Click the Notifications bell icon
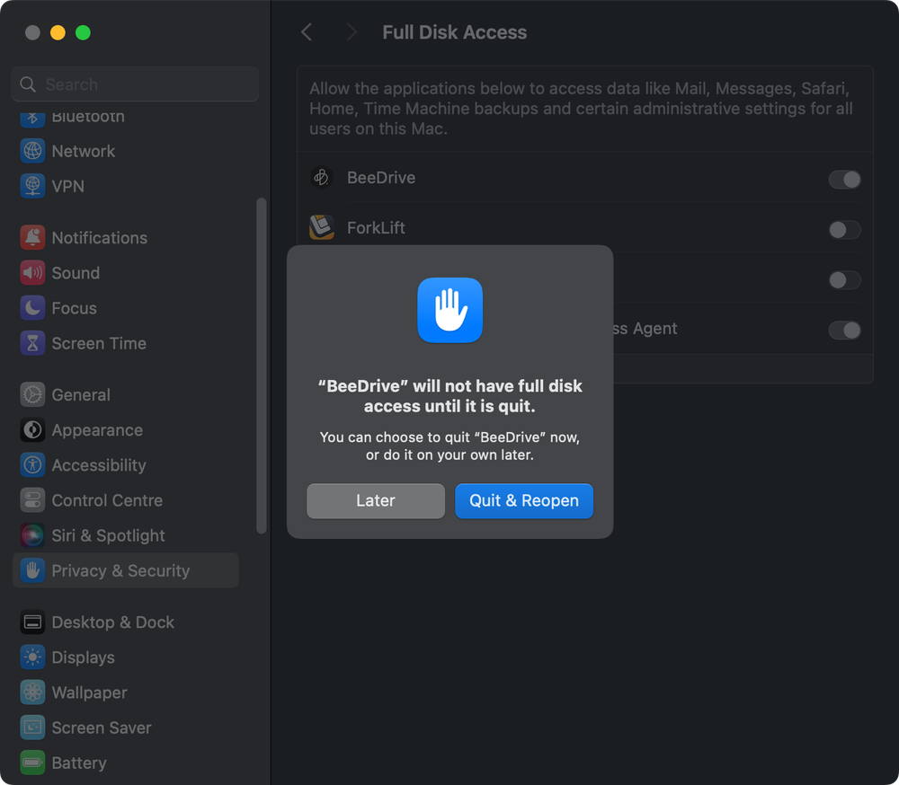899x785 pixels. pyautogui.click(x=32, y=238)
